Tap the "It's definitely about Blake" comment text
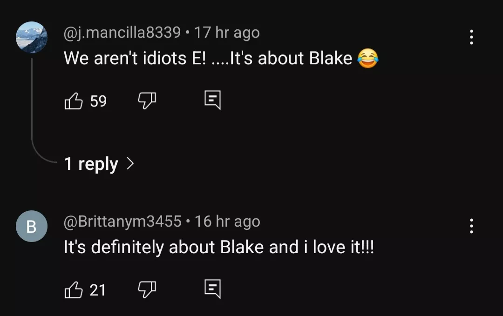 (218, 248)
